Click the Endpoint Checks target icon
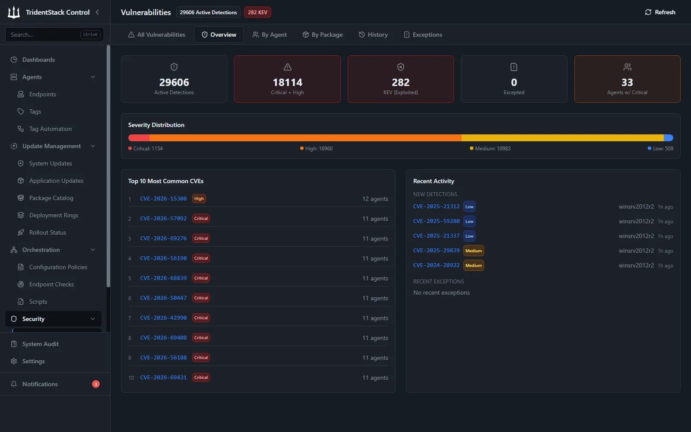The image size is (691, 432). point(20,284)
